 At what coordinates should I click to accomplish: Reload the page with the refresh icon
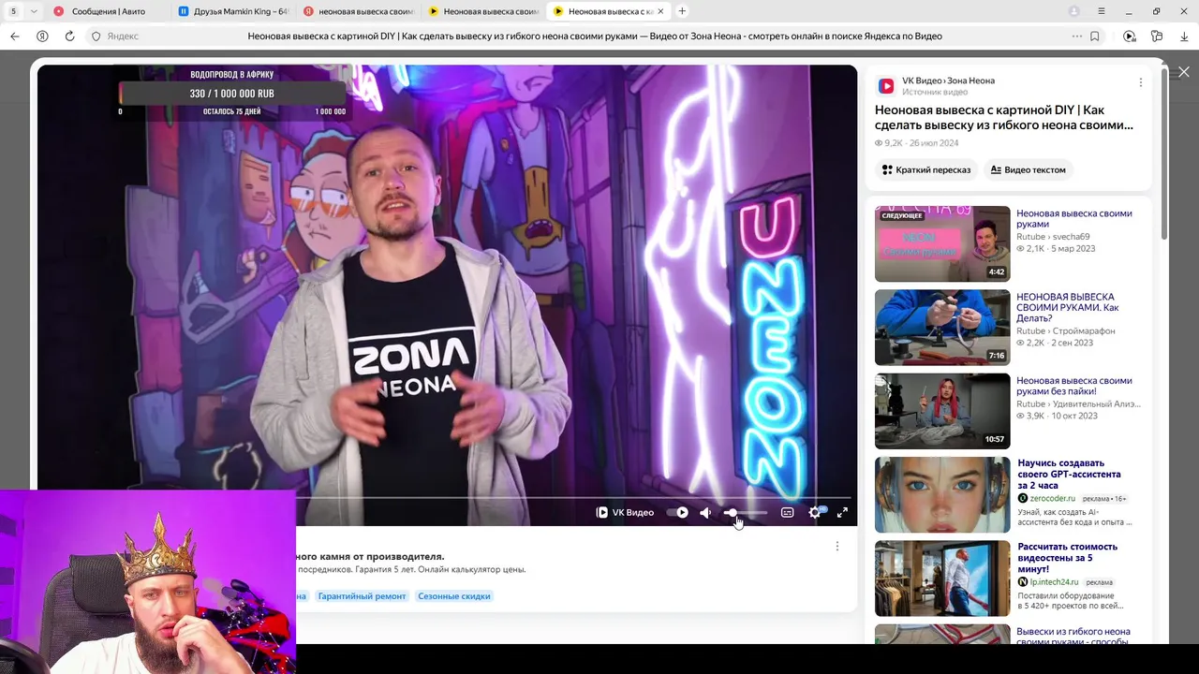[x=69, y=37]
